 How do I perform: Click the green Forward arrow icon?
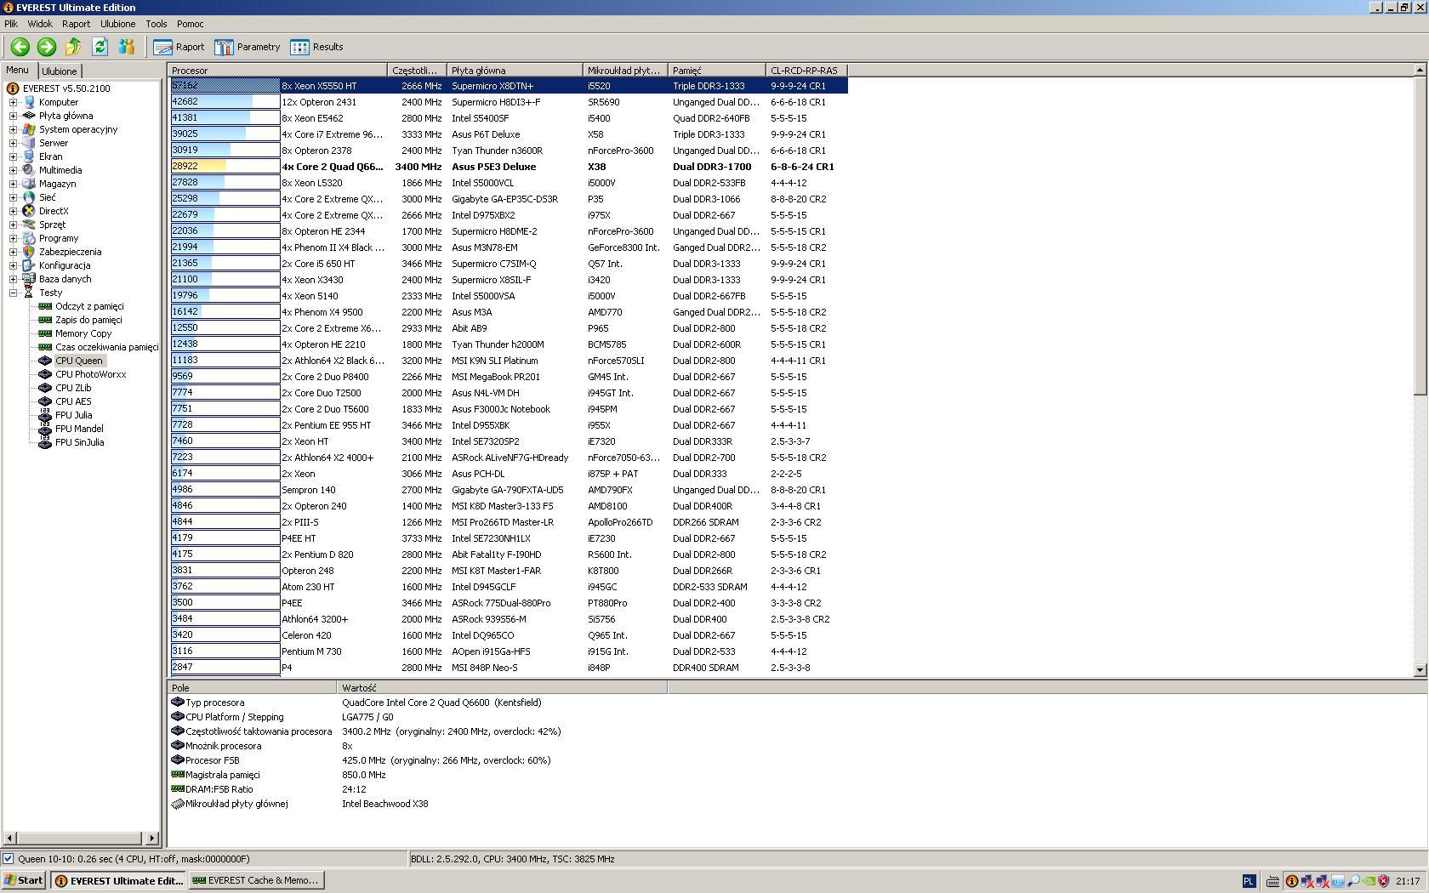47,48
